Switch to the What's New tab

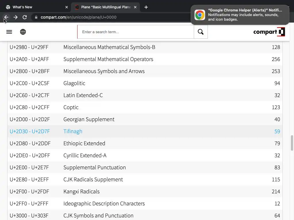pyautogui.click(x=34, y=7)
